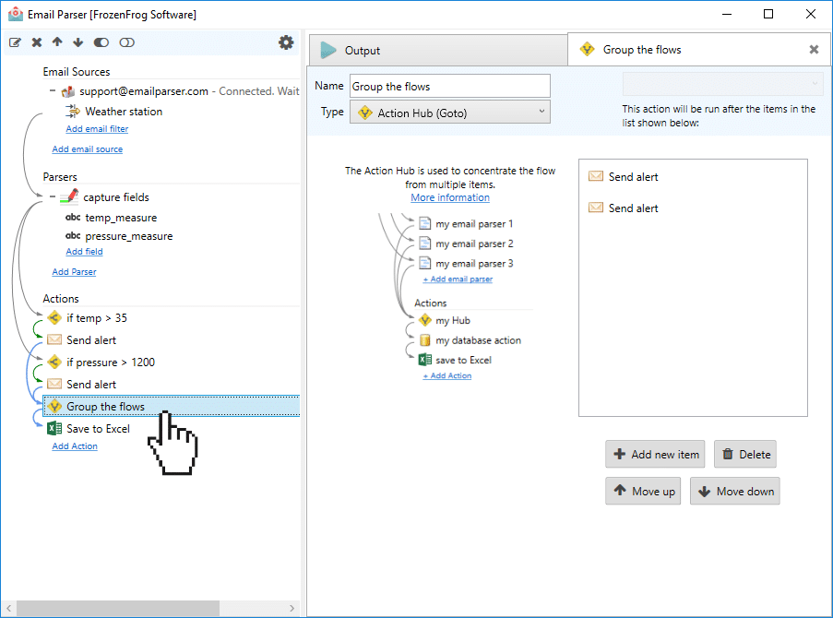
Task: Click the Weather station filter icon
Action: tap(72, 111)
